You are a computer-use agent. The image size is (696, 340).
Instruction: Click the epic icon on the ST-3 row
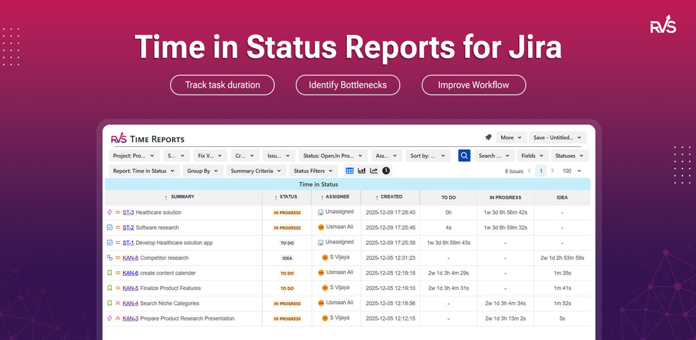[x=110, y=212]
